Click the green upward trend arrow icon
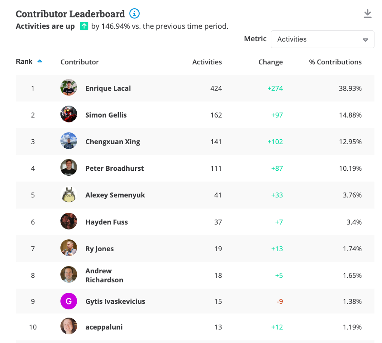This screenshot has width=382, height=343. 84,26
